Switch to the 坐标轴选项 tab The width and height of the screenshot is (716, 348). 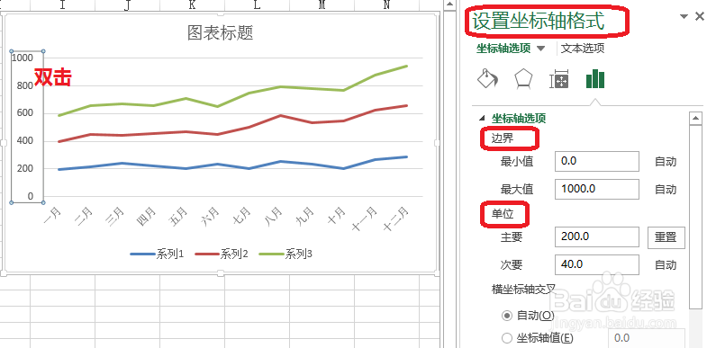click(x=503, y=49)
